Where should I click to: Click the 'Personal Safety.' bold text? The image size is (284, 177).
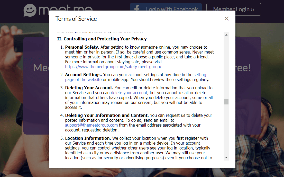click(x=82, y=47)
